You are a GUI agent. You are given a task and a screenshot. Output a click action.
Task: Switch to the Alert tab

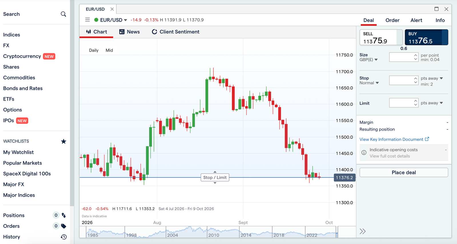(x=416, y=20)
